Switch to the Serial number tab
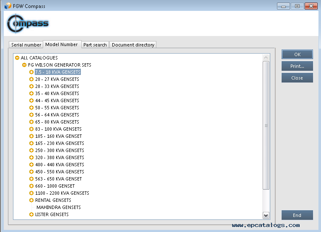Image resolution: width=321 pixels, height=232 pixels. point(26,45)
